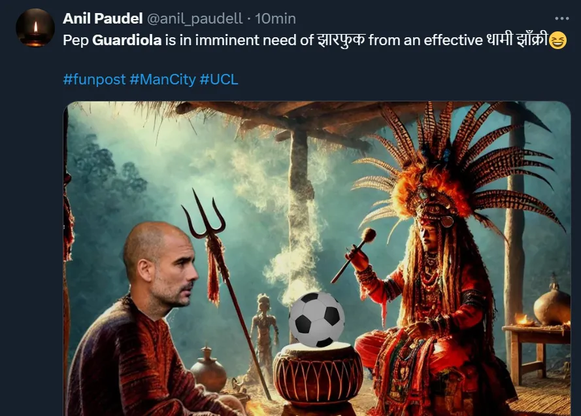Click the candle profile avatar
Viewport: 581px width, 416px height.
point(35,28)
